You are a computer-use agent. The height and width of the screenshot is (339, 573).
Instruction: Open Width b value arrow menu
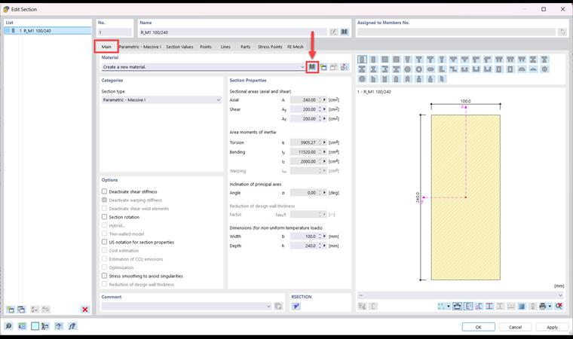click(x=324, y=237)
